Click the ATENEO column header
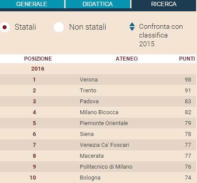 127,59
